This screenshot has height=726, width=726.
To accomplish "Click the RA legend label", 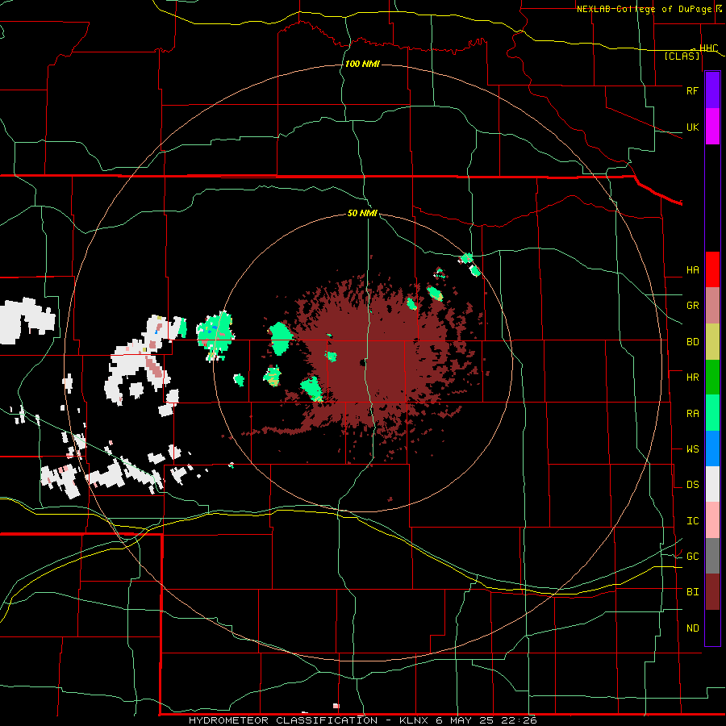I will 692,414.
